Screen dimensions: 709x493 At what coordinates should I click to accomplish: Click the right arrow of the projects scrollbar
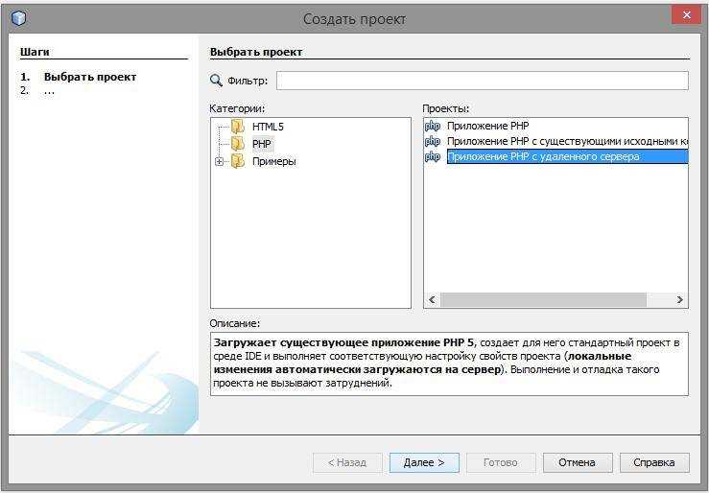(679, 299)
